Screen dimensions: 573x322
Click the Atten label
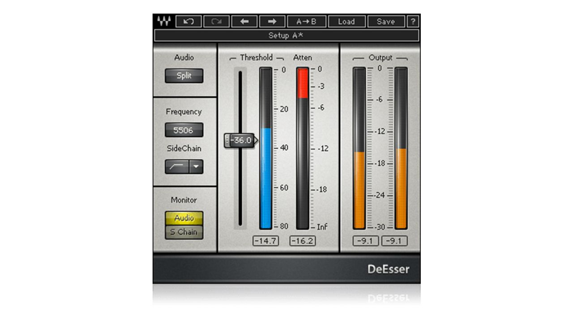tap(303, 58)
